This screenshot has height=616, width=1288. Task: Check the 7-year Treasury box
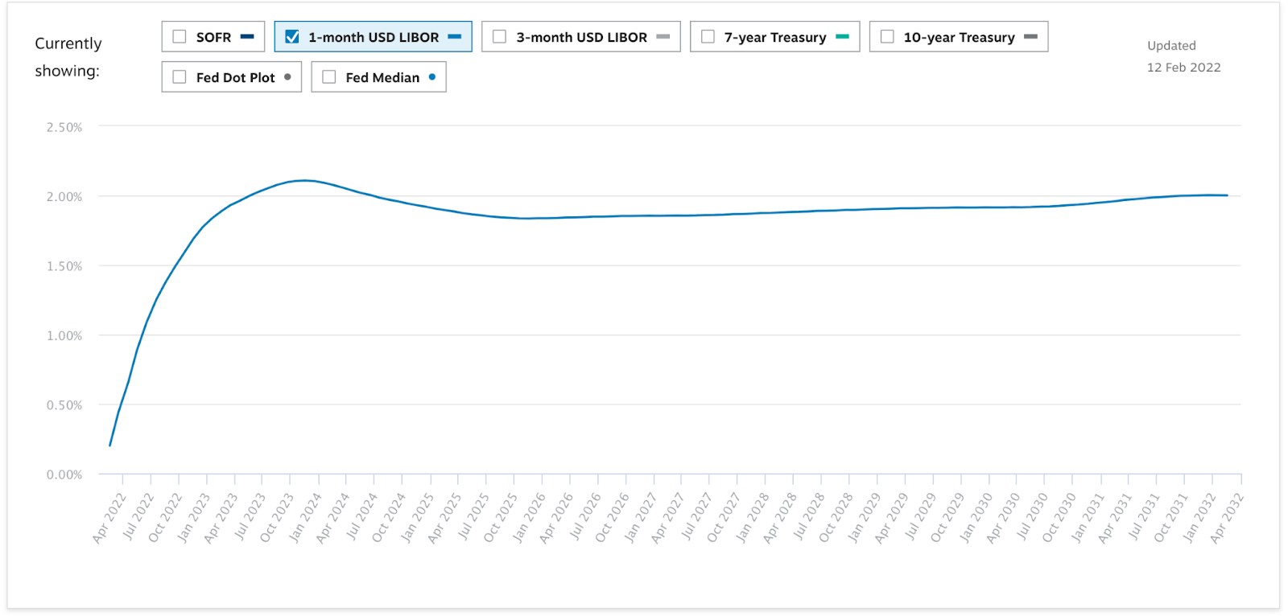(x=708, y=37)
